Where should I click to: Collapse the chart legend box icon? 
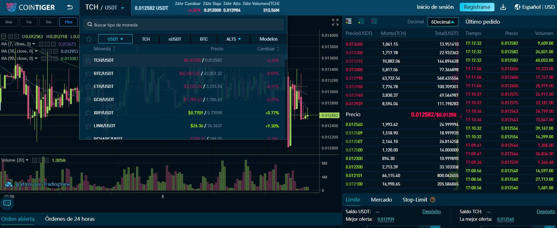pos(4,37)
